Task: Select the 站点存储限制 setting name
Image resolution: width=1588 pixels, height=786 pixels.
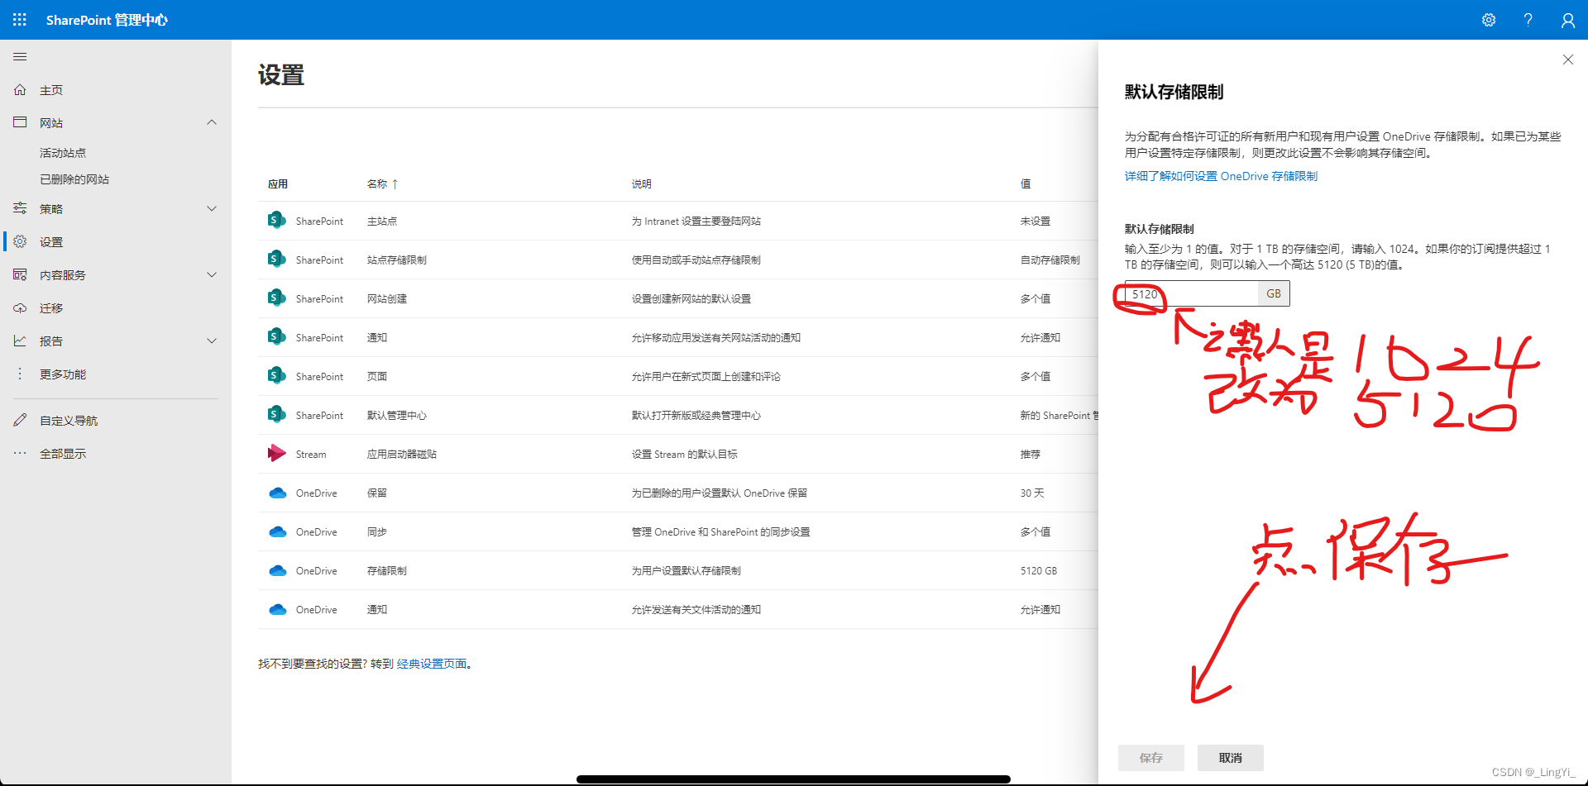Action: click(x=396, y=260)
